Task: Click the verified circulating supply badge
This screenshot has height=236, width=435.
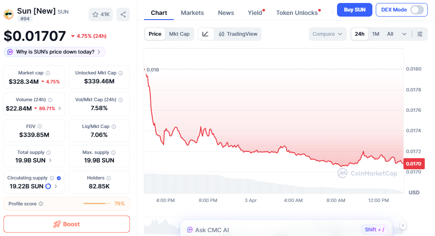Action: tap(59, 178)
